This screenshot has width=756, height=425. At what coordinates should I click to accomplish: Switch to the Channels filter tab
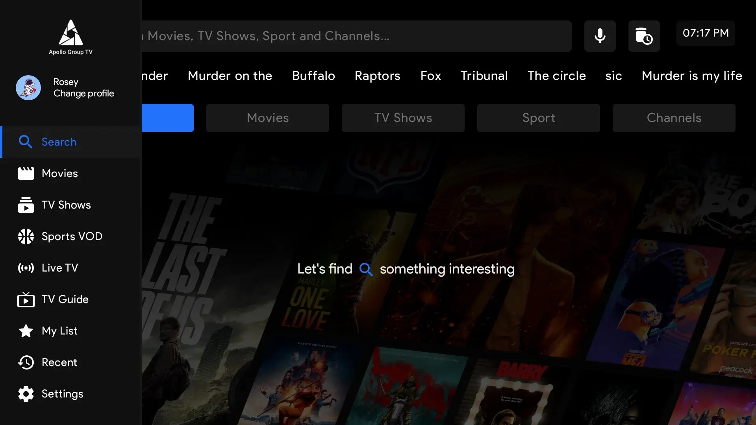coord(674,118)
